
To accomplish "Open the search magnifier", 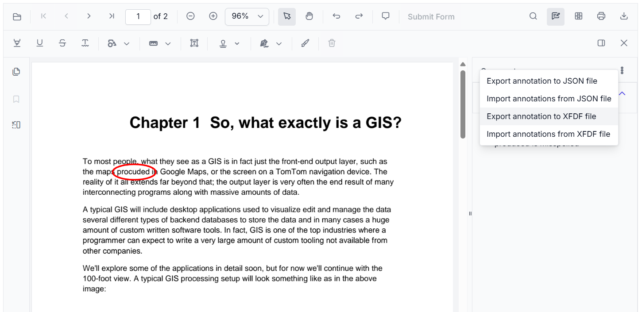I will point(533,16).
